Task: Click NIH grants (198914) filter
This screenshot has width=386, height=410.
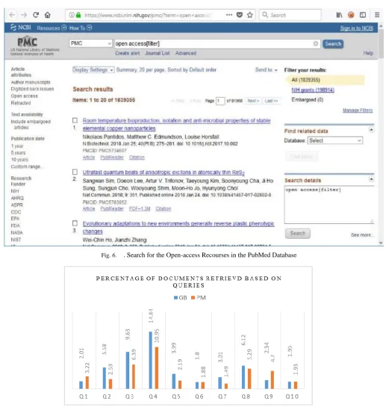Action: pyautogui.click(x=313, y=90)
